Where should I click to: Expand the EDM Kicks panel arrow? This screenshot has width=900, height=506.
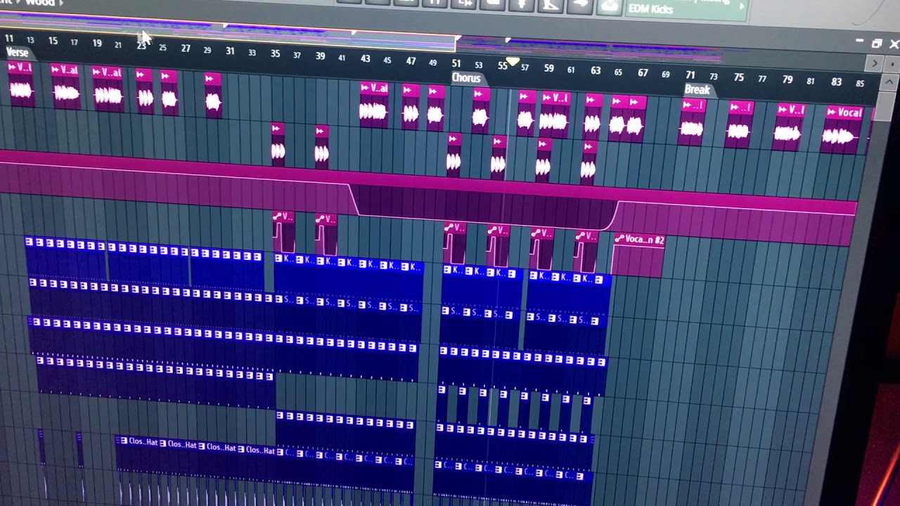pyautogui.click(x=742, y=6)
